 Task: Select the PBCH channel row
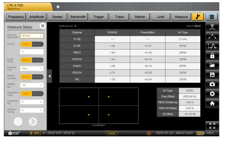point(130,53)
